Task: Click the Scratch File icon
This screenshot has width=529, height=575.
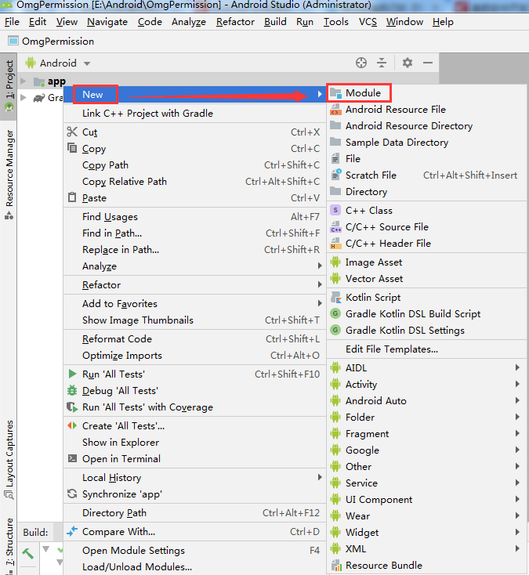Action: coord(336,175)
